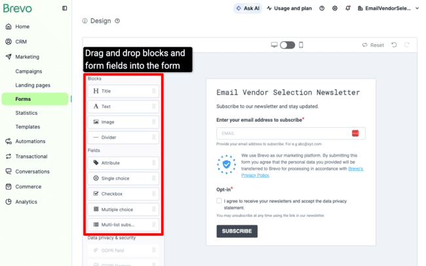This screenshot has height=266, width=426.
Task: Click the Reset button
Action: coord(373,45)
